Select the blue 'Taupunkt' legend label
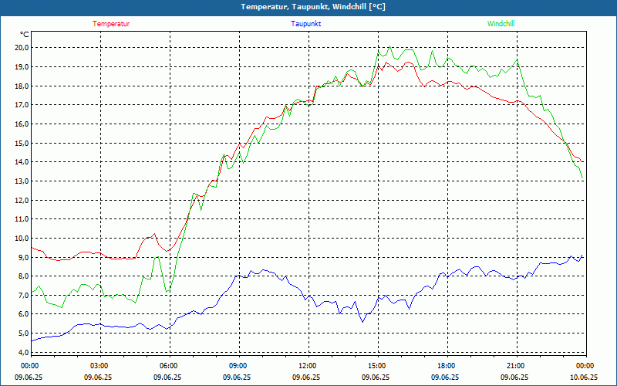617x386 pixels. click(x=305, y=24)
